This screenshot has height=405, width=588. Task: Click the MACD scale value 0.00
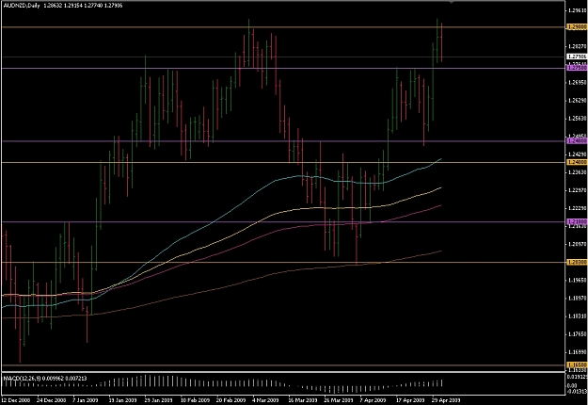(572, 385)
